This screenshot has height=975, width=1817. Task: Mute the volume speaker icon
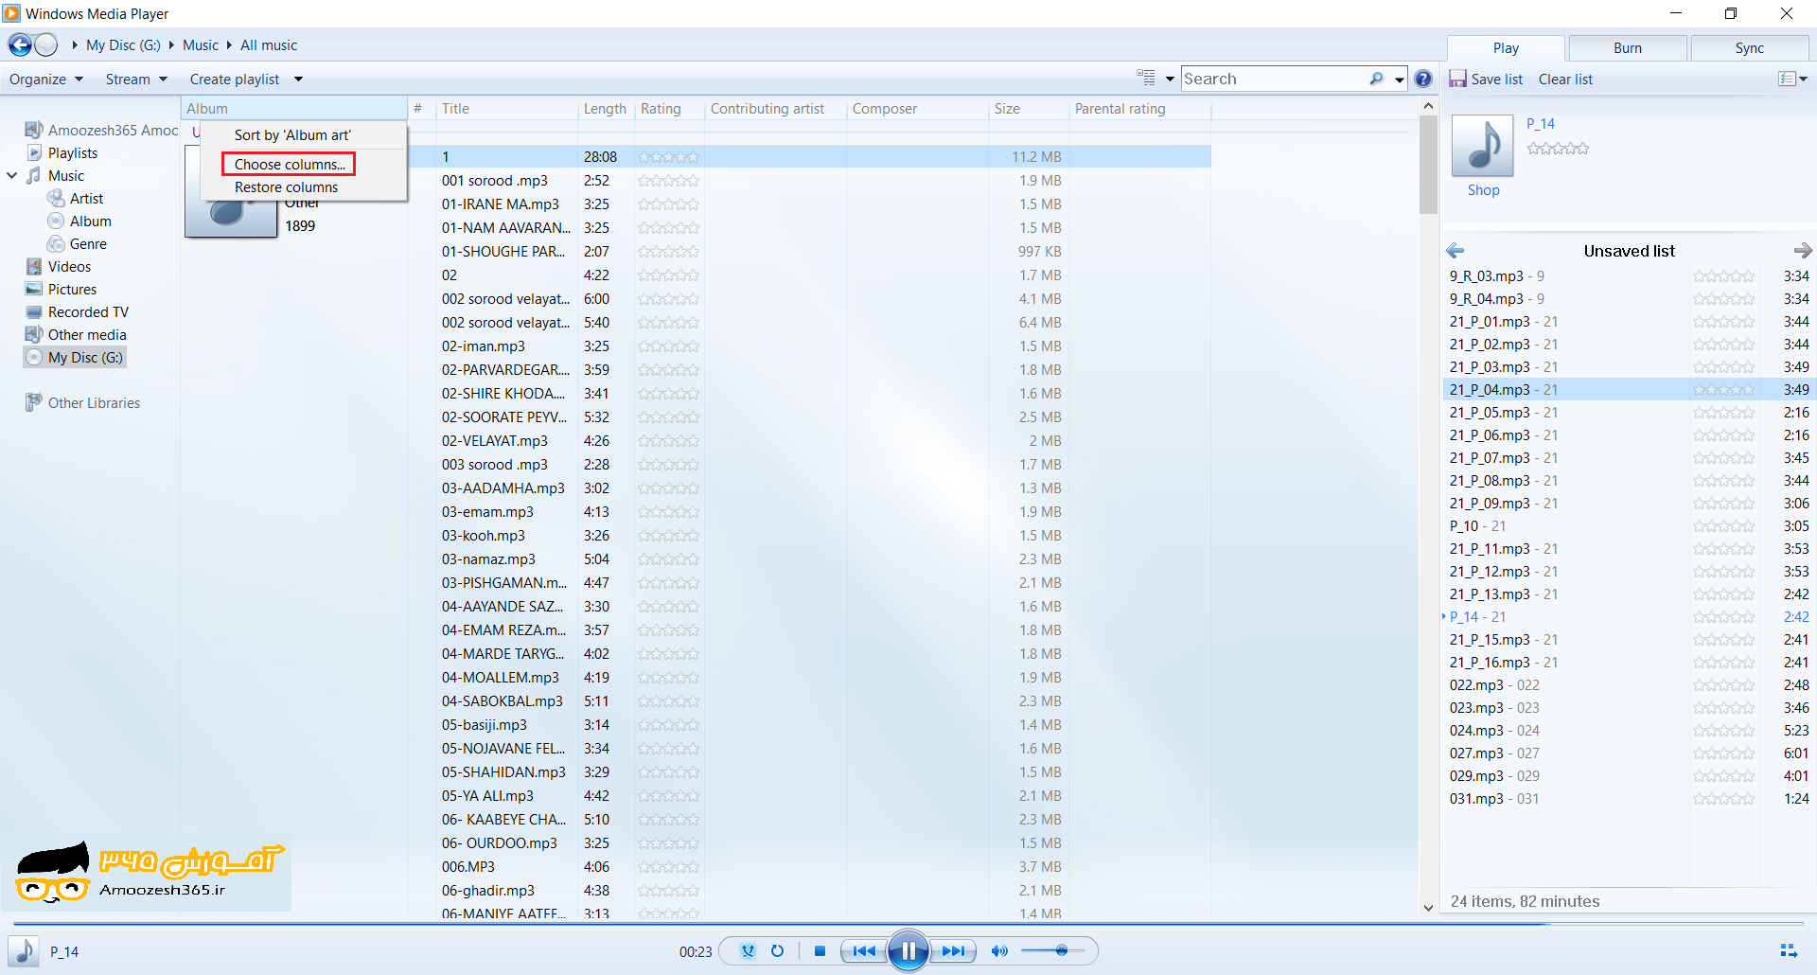click(x=999, y=951)
